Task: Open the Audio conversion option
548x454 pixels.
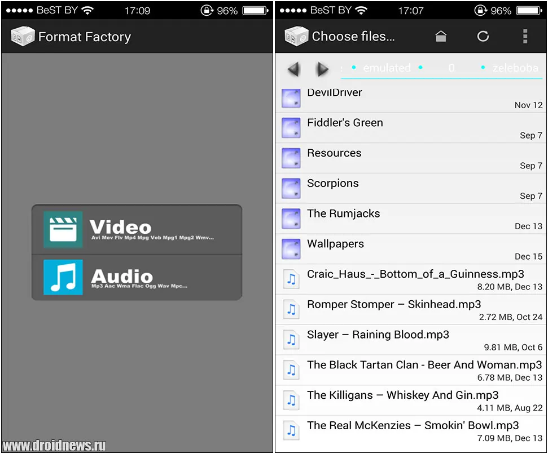Action: click(x=137, y=277)
